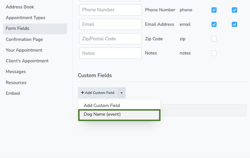Click the 'email' field key text
This screenshot has width=250, height=158.
pyautogui.click(x=185, y=24)
